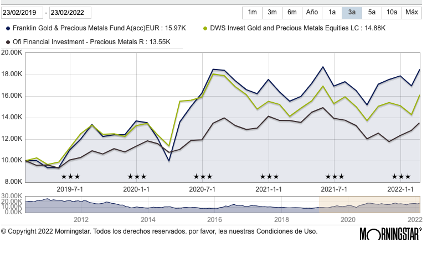Click the 2012 label in overview timeline
Screen dimensions: 432x254
(x=81, y=220)
